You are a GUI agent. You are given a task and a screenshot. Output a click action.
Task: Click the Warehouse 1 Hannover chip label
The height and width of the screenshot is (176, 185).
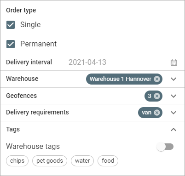(121, 79)
